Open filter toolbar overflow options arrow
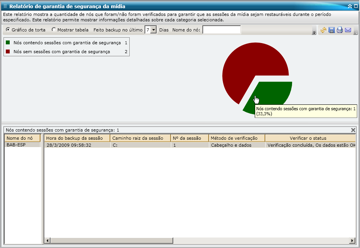360x248 pixels. [314, 33]
